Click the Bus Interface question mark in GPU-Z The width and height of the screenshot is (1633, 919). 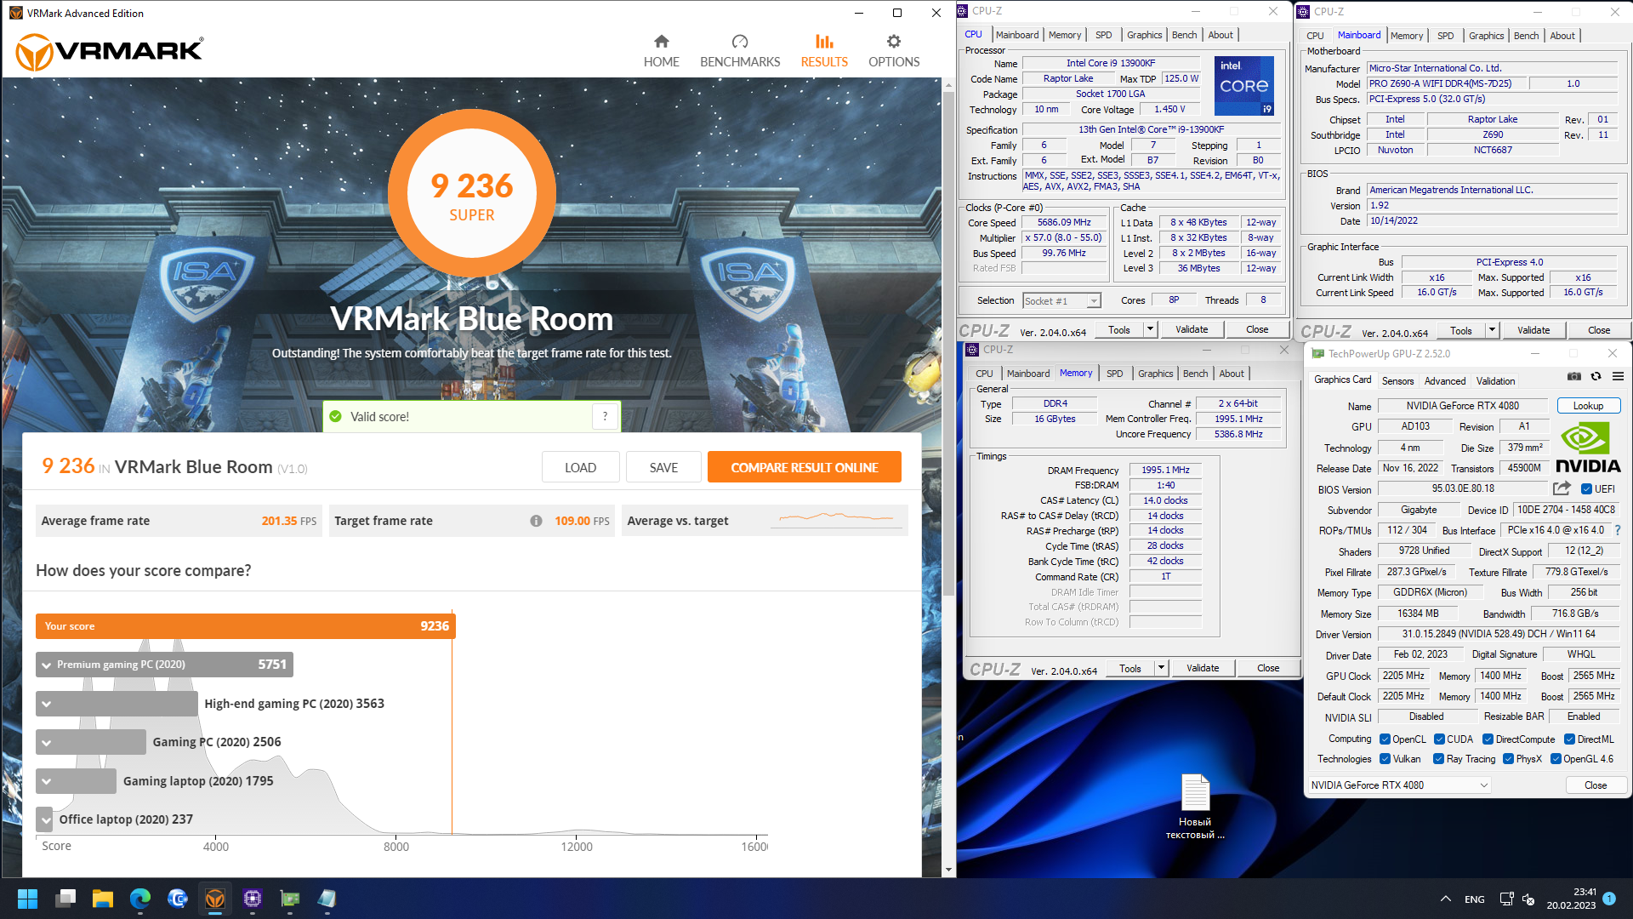coord(1617,530)
